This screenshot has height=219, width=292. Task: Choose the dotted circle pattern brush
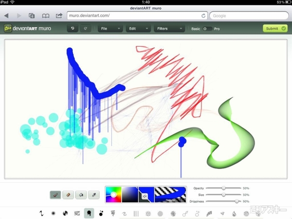148,214
